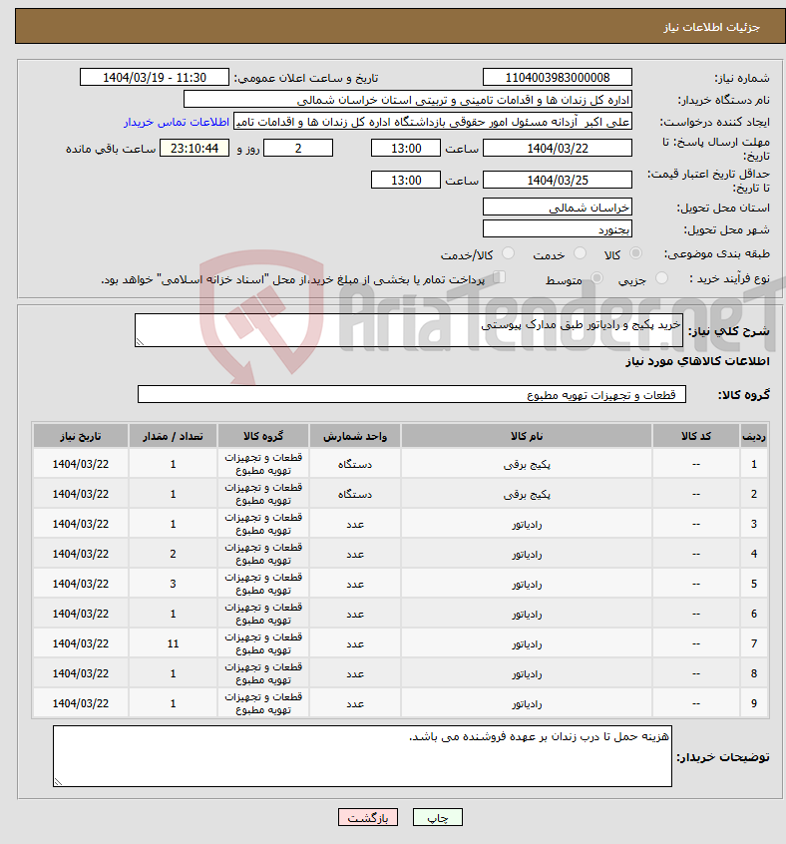The height and width of the screenshot is (844, 786).
Task: Click the تاریخ نیاز column header
Action: click(81, 436)
